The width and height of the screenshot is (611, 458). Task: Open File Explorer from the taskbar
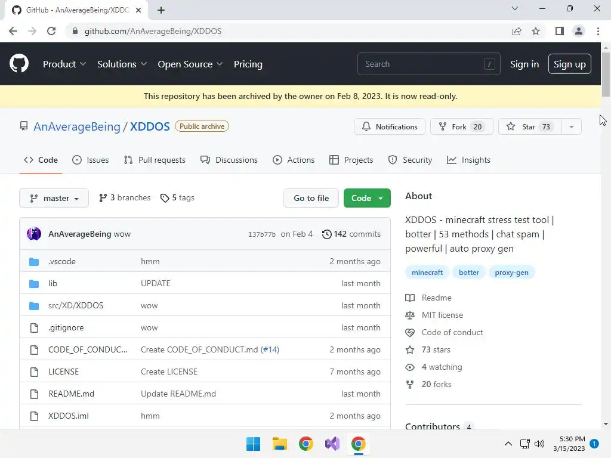279,444
